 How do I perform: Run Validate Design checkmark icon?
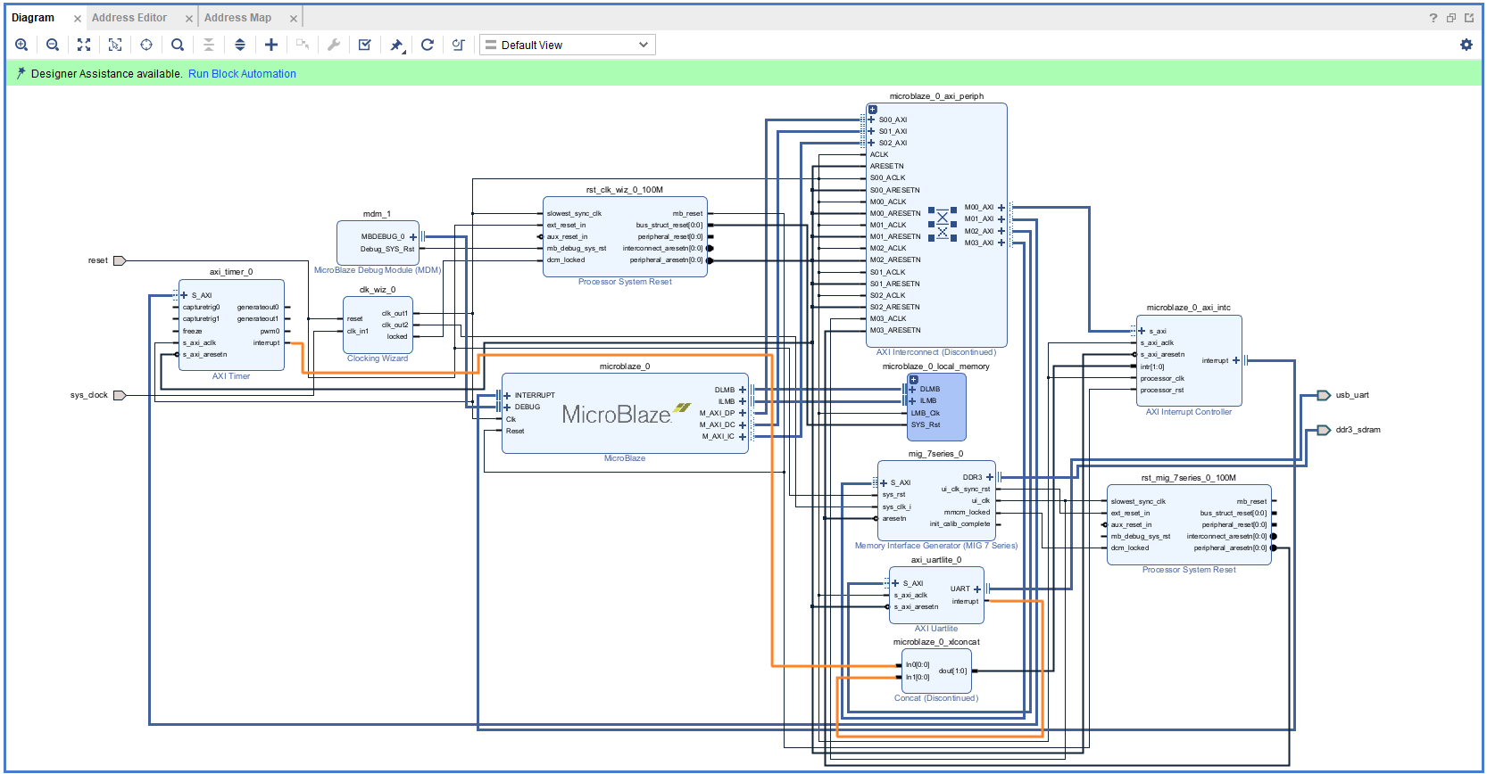click(x=365, y=45)
